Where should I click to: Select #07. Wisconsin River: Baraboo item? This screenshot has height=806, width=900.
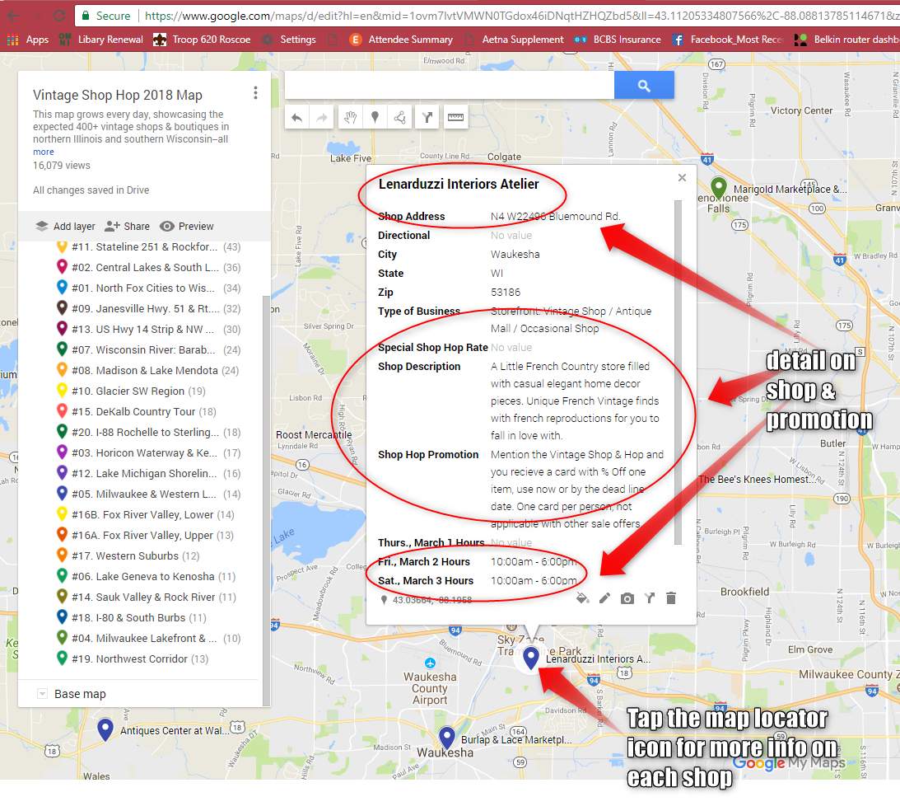(148, 350)
